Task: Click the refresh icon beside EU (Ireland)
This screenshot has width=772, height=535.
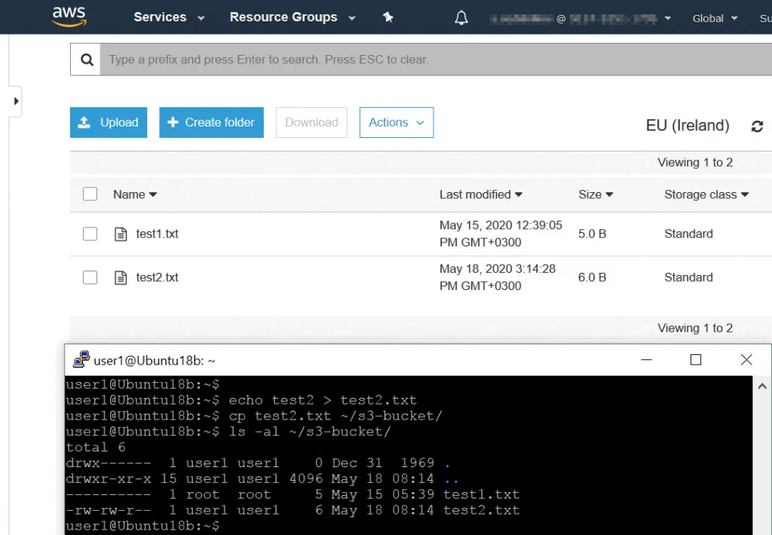Action: click(x=757, y=127)
